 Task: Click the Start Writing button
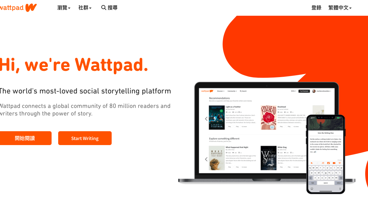85,138
